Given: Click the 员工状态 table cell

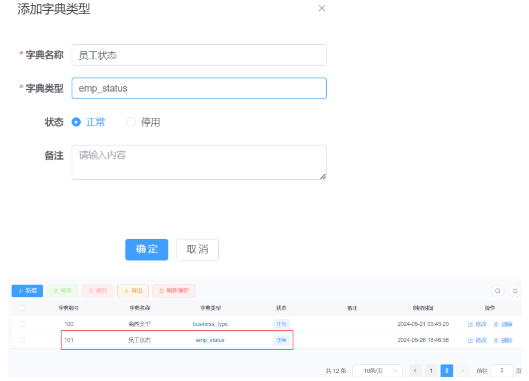Looking at the screenshot, I should click(140, 340).
